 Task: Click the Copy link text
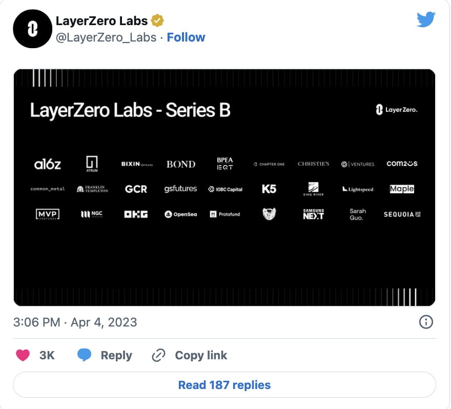coord(201,355)
